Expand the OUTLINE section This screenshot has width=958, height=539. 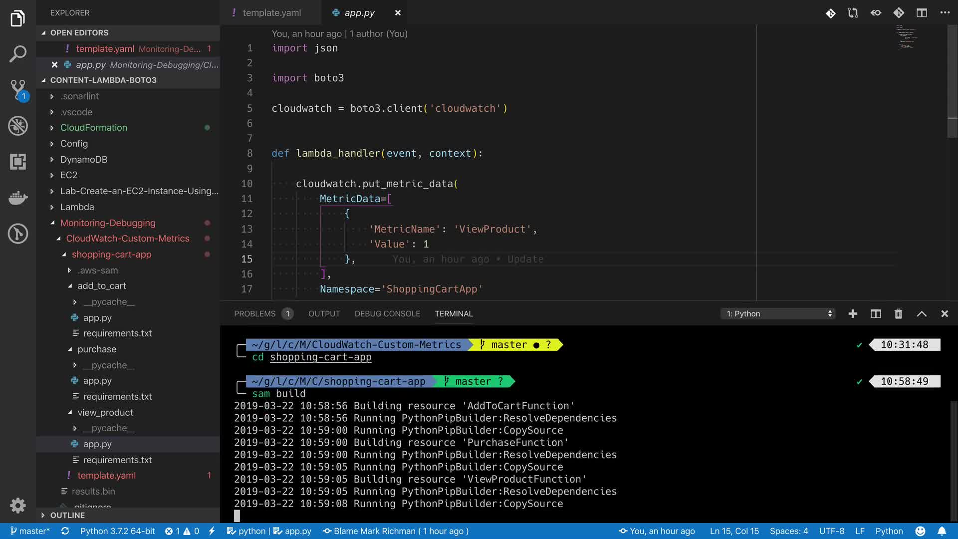(x=67, y=515)
